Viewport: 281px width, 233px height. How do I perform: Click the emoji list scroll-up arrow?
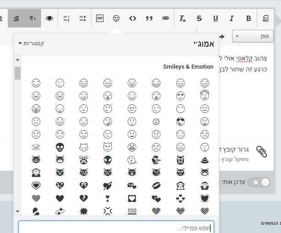(x=17, y=60)
